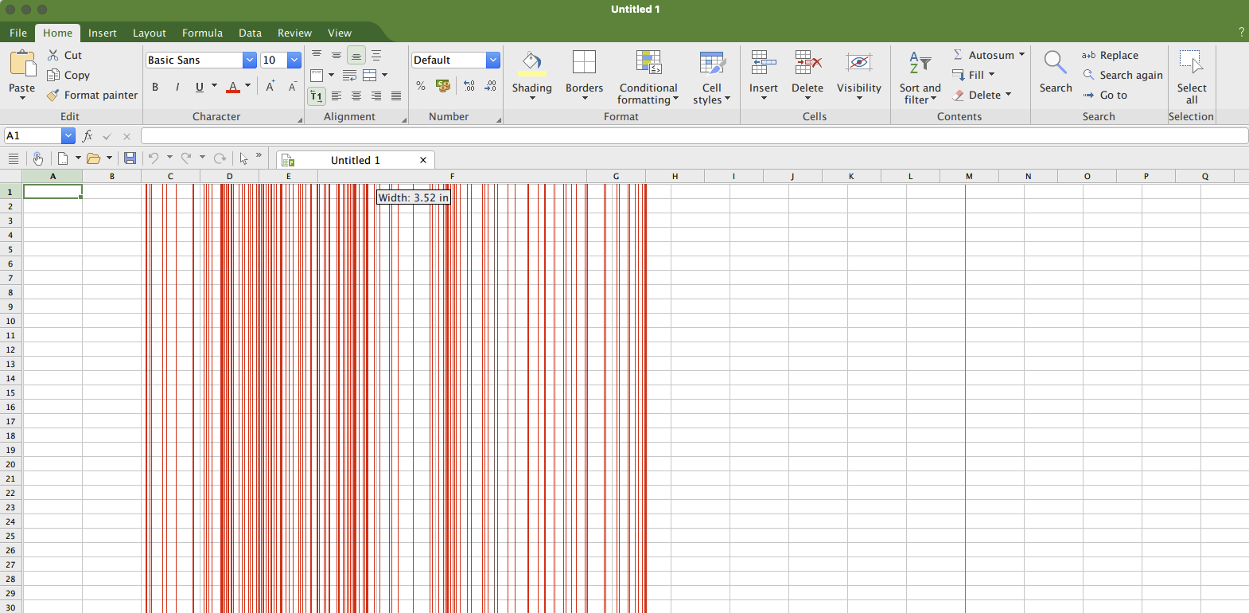Click the Select all icon
The image size is (1249, 613).
pos(1191,62)
